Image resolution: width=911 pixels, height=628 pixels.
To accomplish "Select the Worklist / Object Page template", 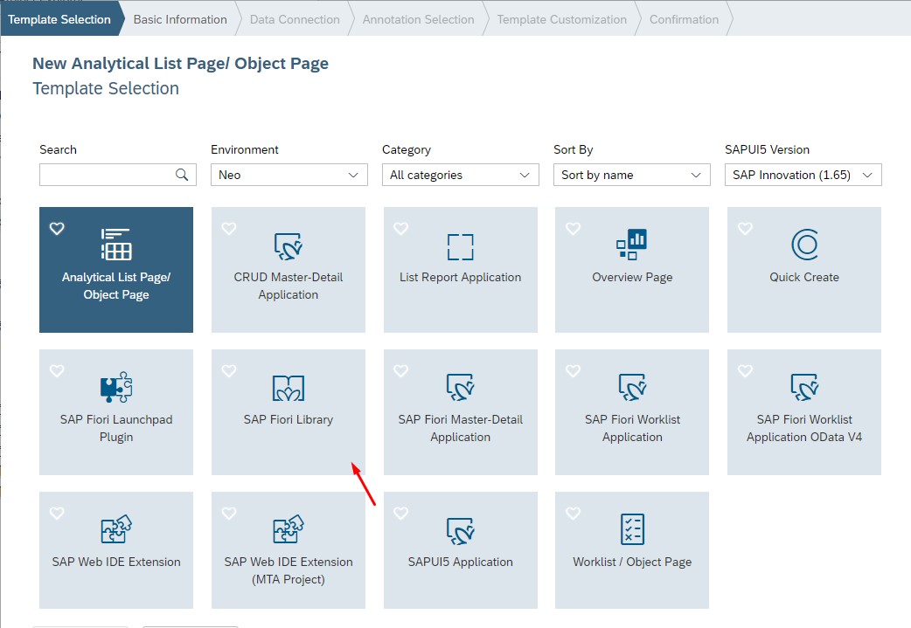I will [631, 550].
